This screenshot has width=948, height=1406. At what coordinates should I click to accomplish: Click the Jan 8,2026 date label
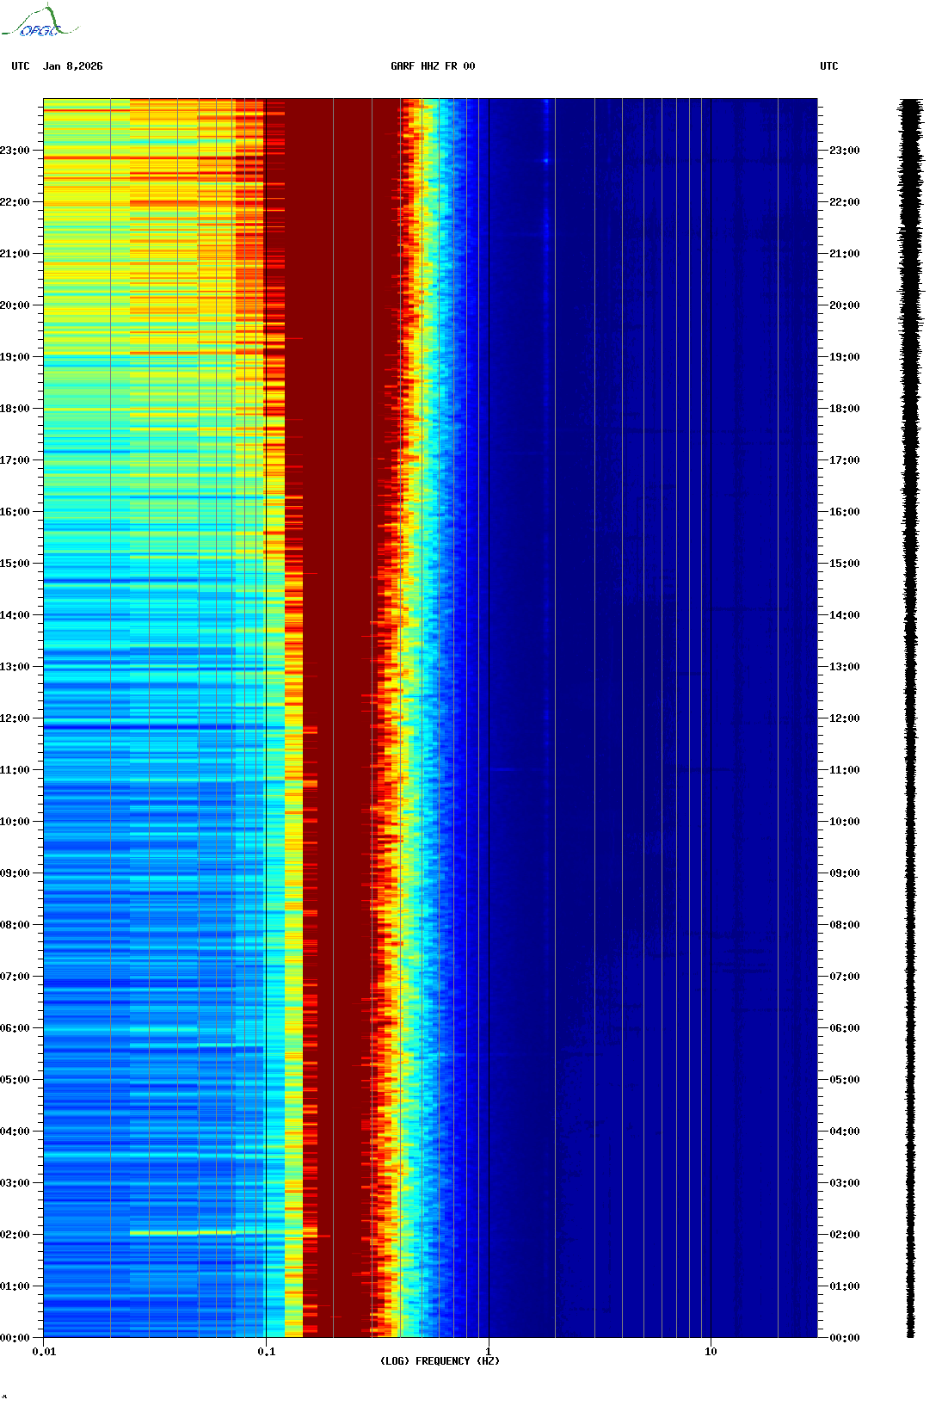click(73, 66)
